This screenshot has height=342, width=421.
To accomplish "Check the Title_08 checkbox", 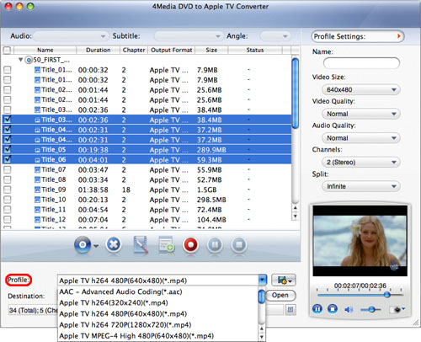I will point(8,179).
